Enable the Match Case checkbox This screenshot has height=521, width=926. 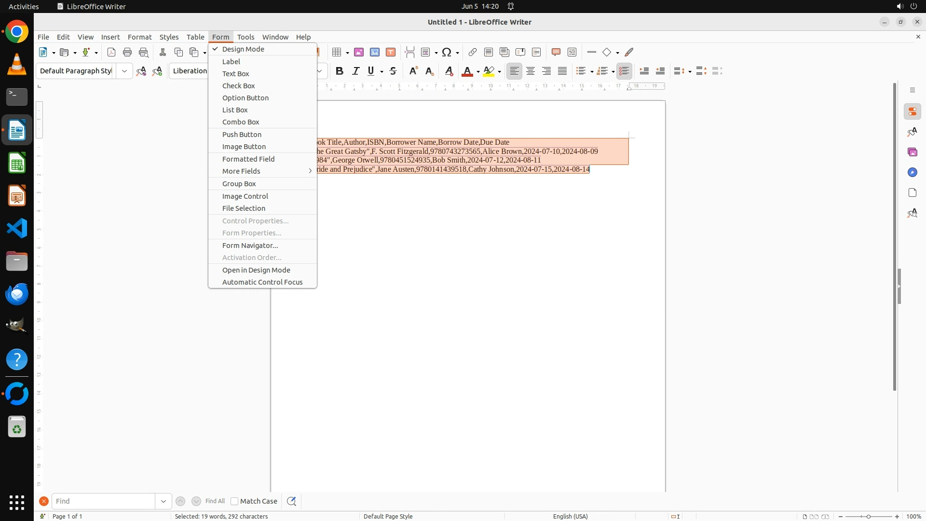click(234, 501)
